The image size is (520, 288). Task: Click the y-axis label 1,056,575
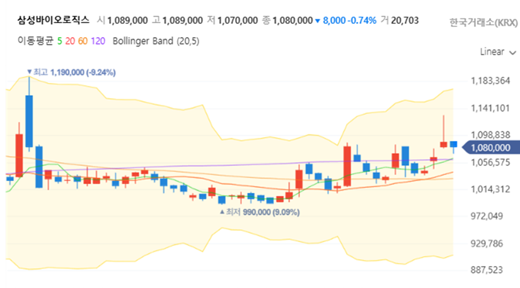click(x=490, y=162)
